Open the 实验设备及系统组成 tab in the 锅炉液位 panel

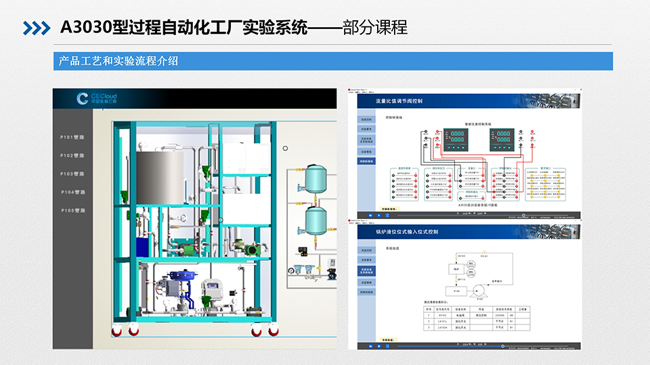366,271
